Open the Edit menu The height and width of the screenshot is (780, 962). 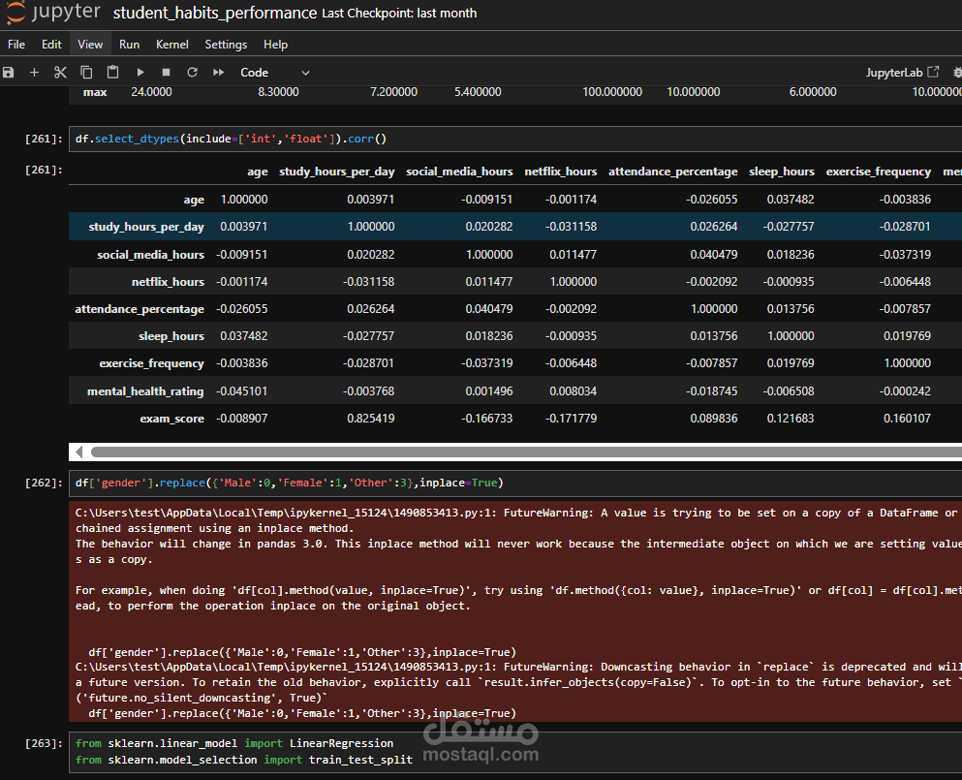[x=51, y=45]
